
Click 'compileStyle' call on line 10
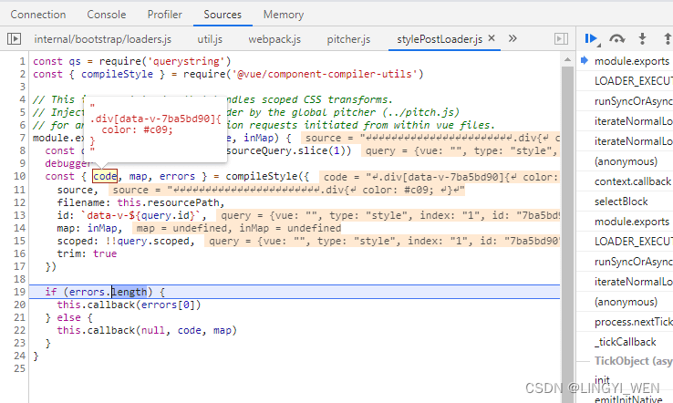pos(262,176)
